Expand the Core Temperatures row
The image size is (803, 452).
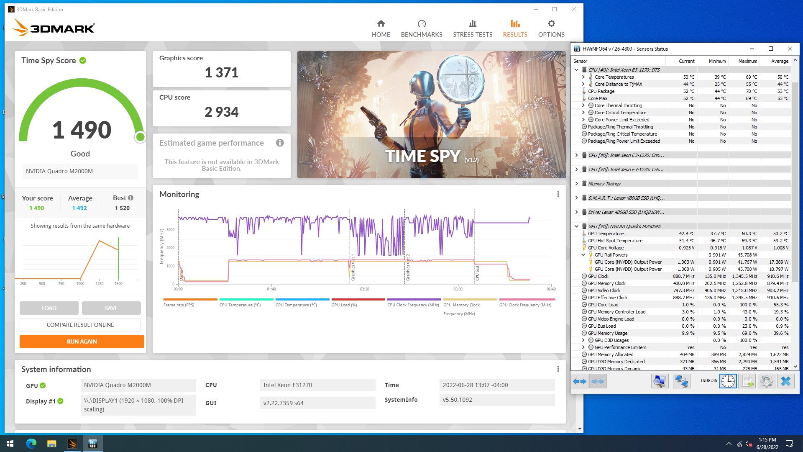(x=583, y=77)
